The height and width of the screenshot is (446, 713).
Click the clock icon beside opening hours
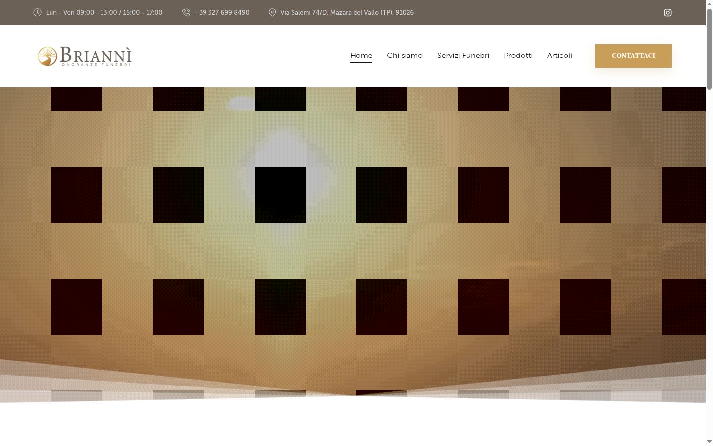(37, 12)
